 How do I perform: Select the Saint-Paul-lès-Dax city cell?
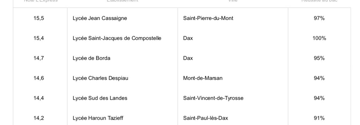point(205,118)
